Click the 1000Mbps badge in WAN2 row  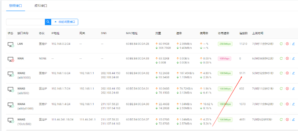pos(225,73)
